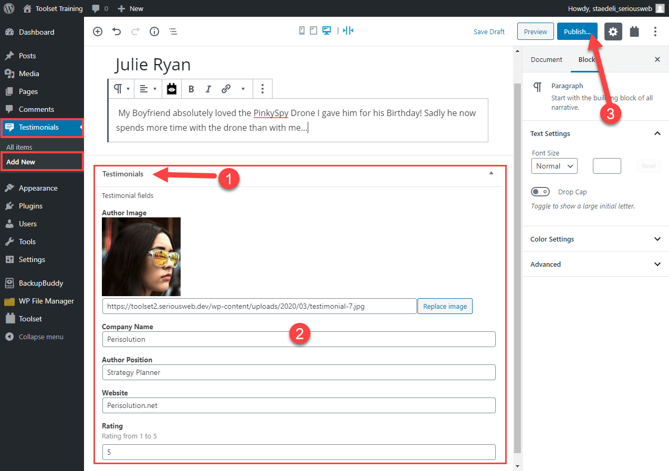Open the settings gear sidebar toggle
This screenshot has height=471, width=669.
click(x=613, y=32)
